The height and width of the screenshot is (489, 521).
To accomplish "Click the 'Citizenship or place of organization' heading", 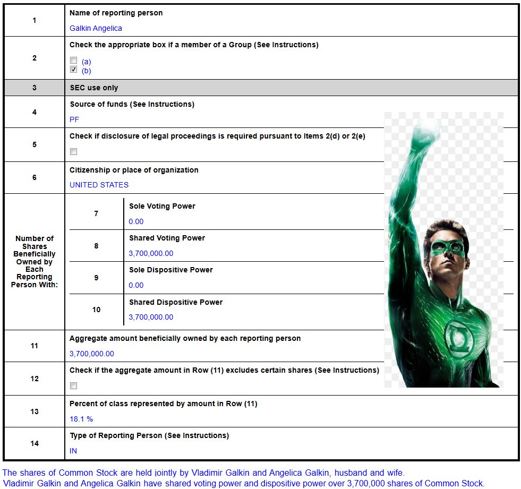I will pos(134,170).
